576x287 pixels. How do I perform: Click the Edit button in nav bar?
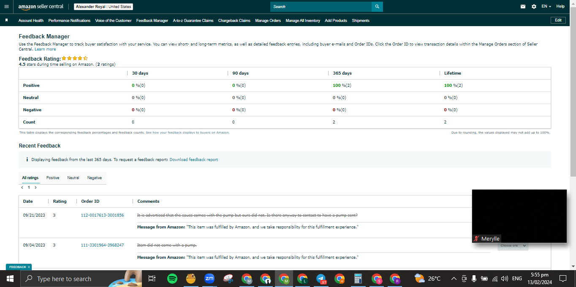click(x=558, y=20)
